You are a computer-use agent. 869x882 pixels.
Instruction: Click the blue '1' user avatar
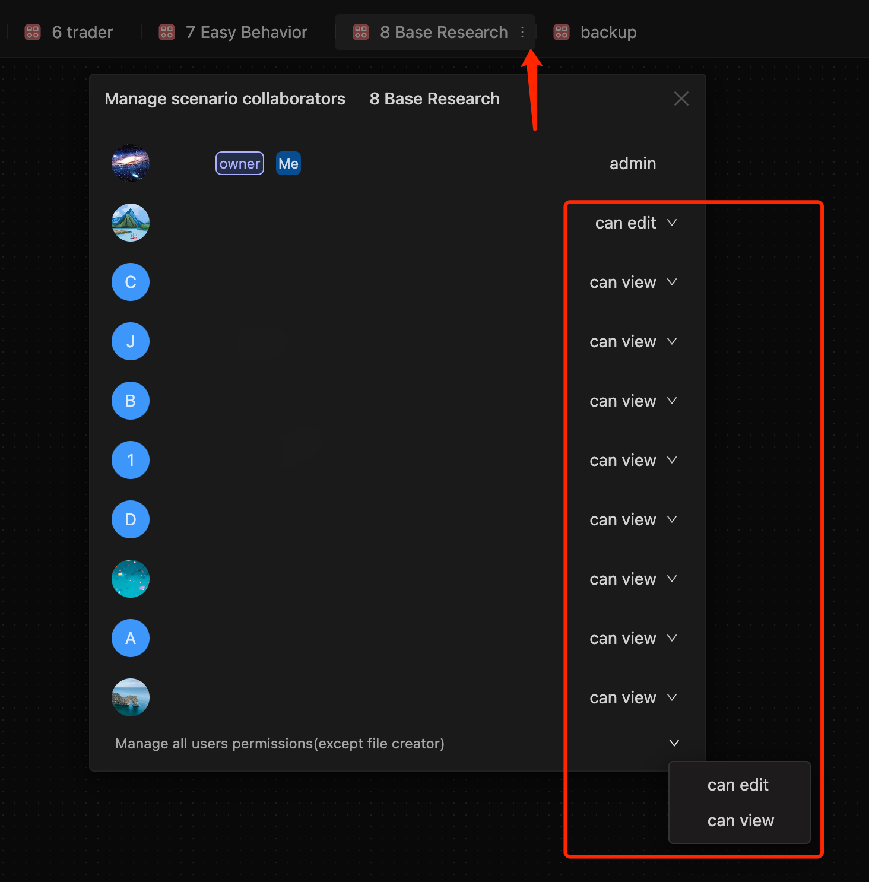131,460
